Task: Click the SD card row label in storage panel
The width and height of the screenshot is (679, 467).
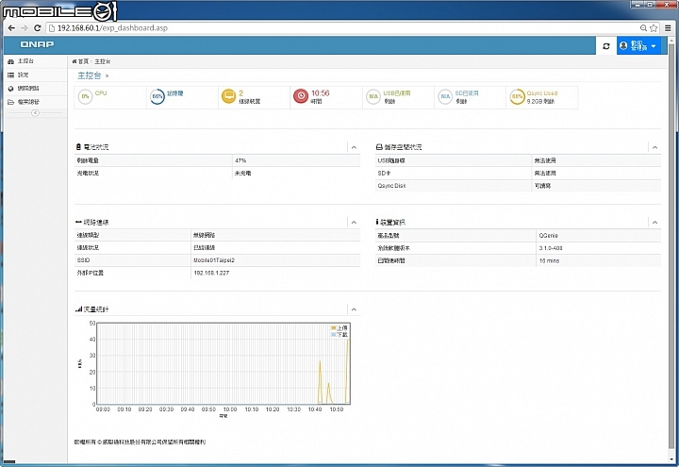Action: click(x=384, y=174)
